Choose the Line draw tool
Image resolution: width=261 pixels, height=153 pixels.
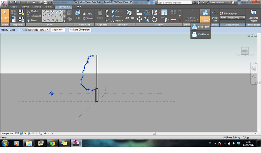pos(44,12)
